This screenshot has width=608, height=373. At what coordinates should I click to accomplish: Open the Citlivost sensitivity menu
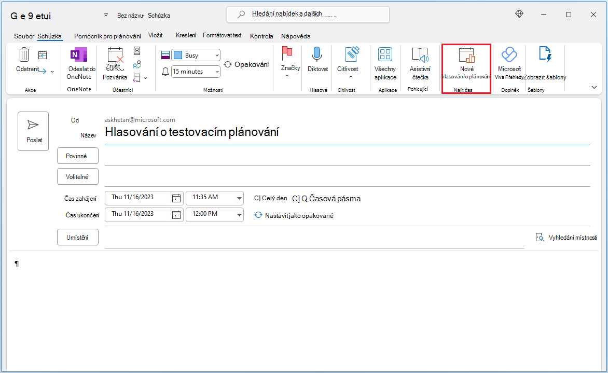348,62
